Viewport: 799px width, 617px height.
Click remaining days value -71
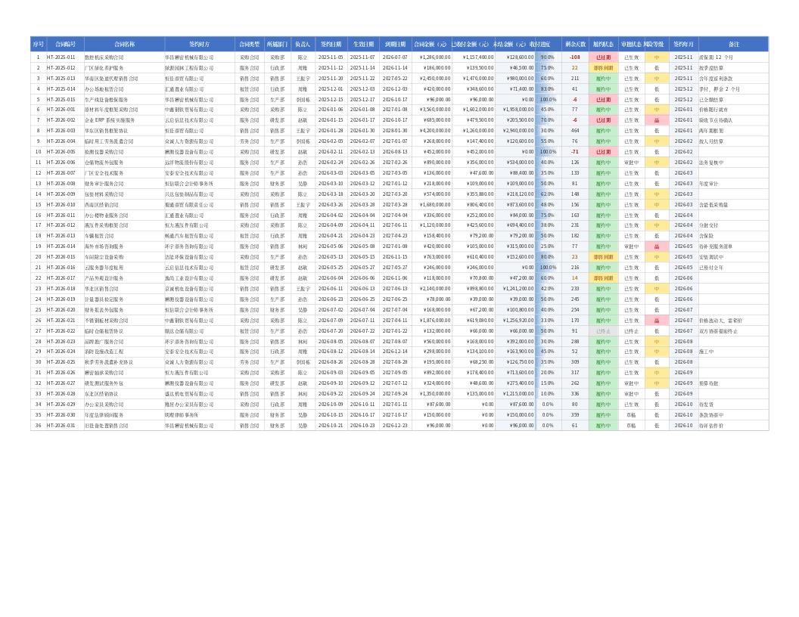(575, 152)
